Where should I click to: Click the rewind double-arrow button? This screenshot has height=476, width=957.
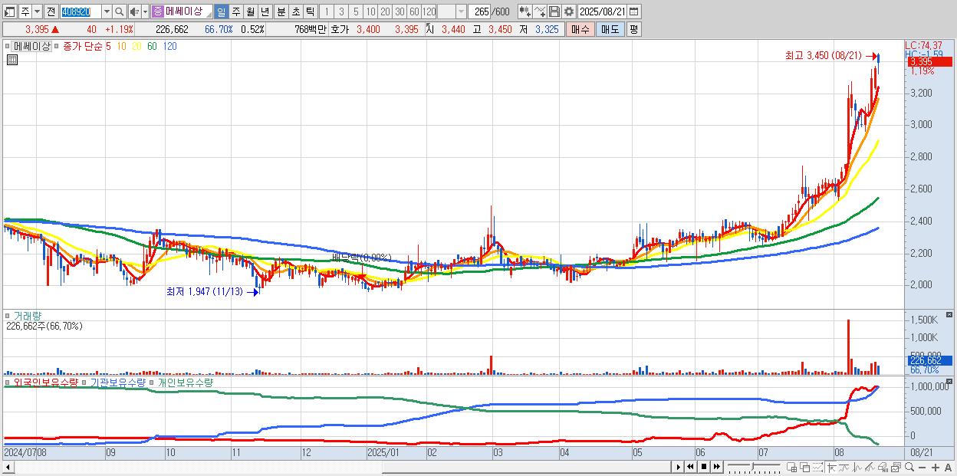coord(690,467)
